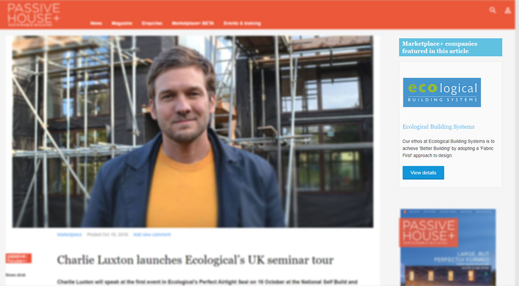Viewport: 519px width, 286px height.
Task: Go to the Enquiries menu item
Action: click(152, 23)
